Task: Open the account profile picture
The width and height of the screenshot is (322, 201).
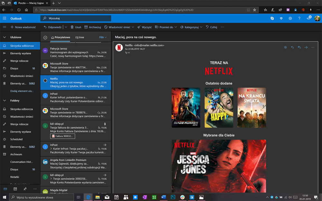Action: [317, 18]
